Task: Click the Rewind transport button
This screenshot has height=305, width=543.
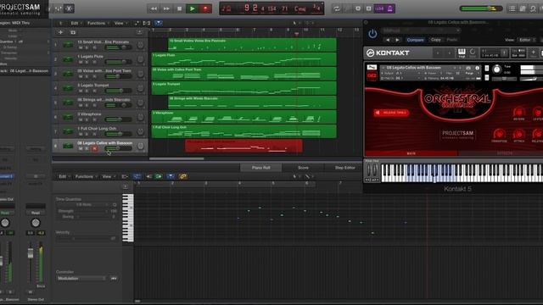Action: (154, 8)
